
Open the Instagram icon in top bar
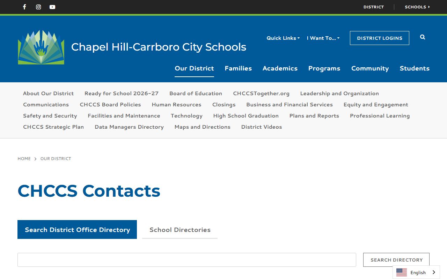(38, 7)
